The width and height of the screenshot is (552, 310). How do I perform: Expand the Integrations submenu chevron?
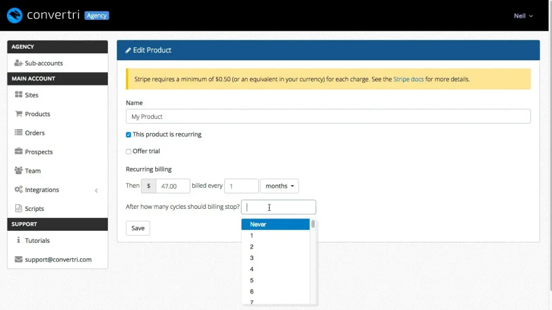96,190
